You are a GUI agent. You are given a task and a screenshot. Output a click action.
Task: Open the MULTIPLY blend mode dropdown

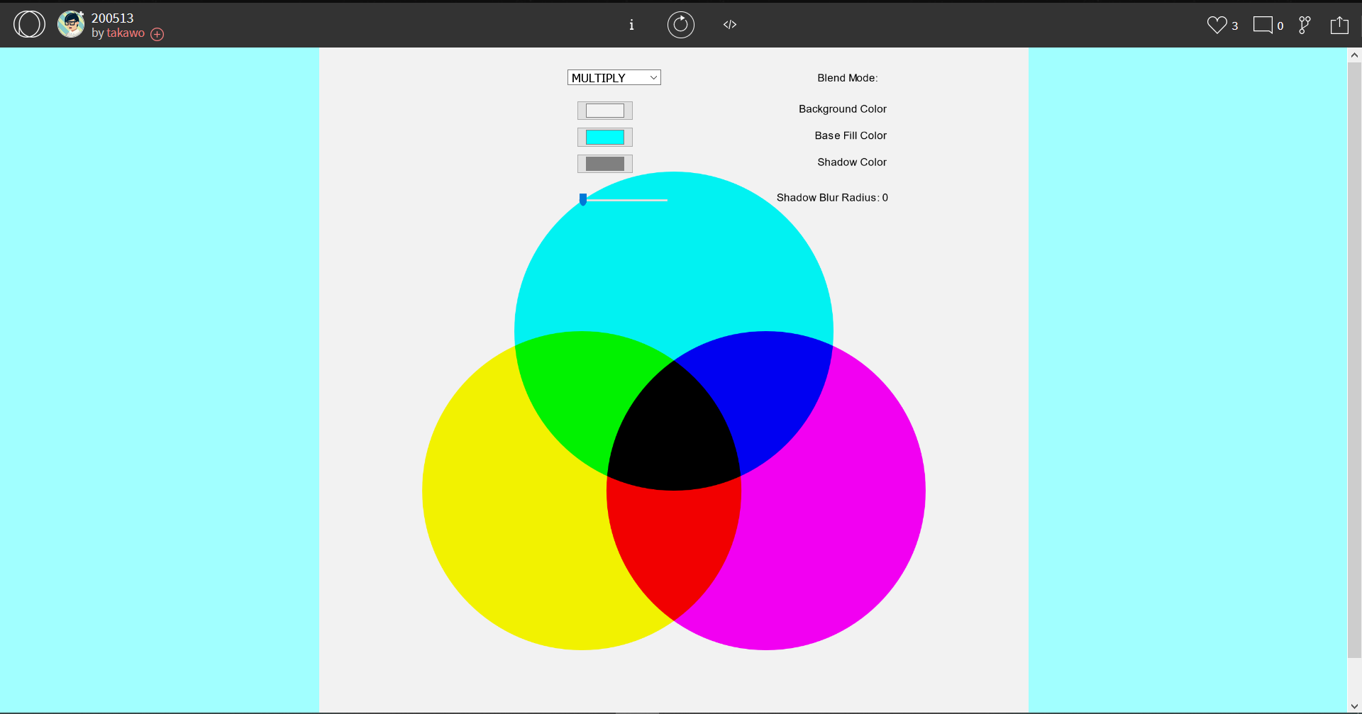point(614,77)
